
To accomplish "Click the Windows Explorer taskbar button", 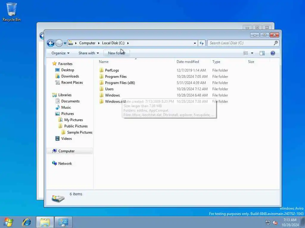I will point(45,222).
